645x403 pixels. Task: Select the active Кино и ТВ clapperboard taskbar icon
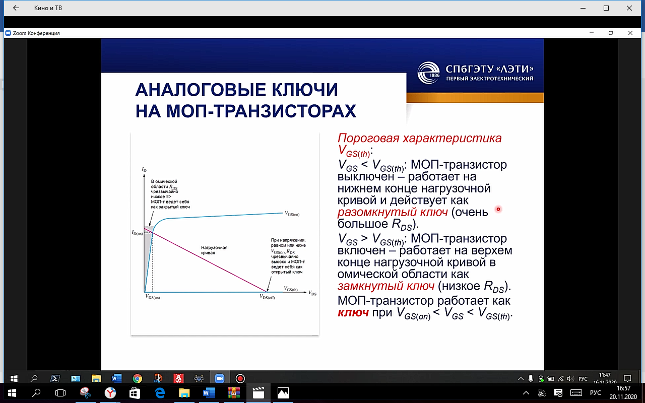[x=258, y=392]
